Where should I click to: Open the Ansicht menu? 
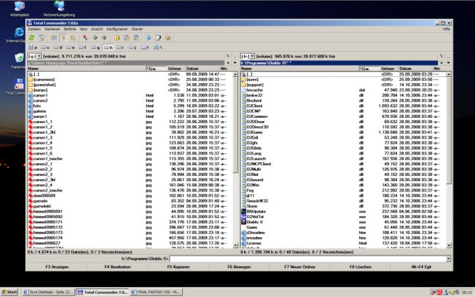point(97,29)
